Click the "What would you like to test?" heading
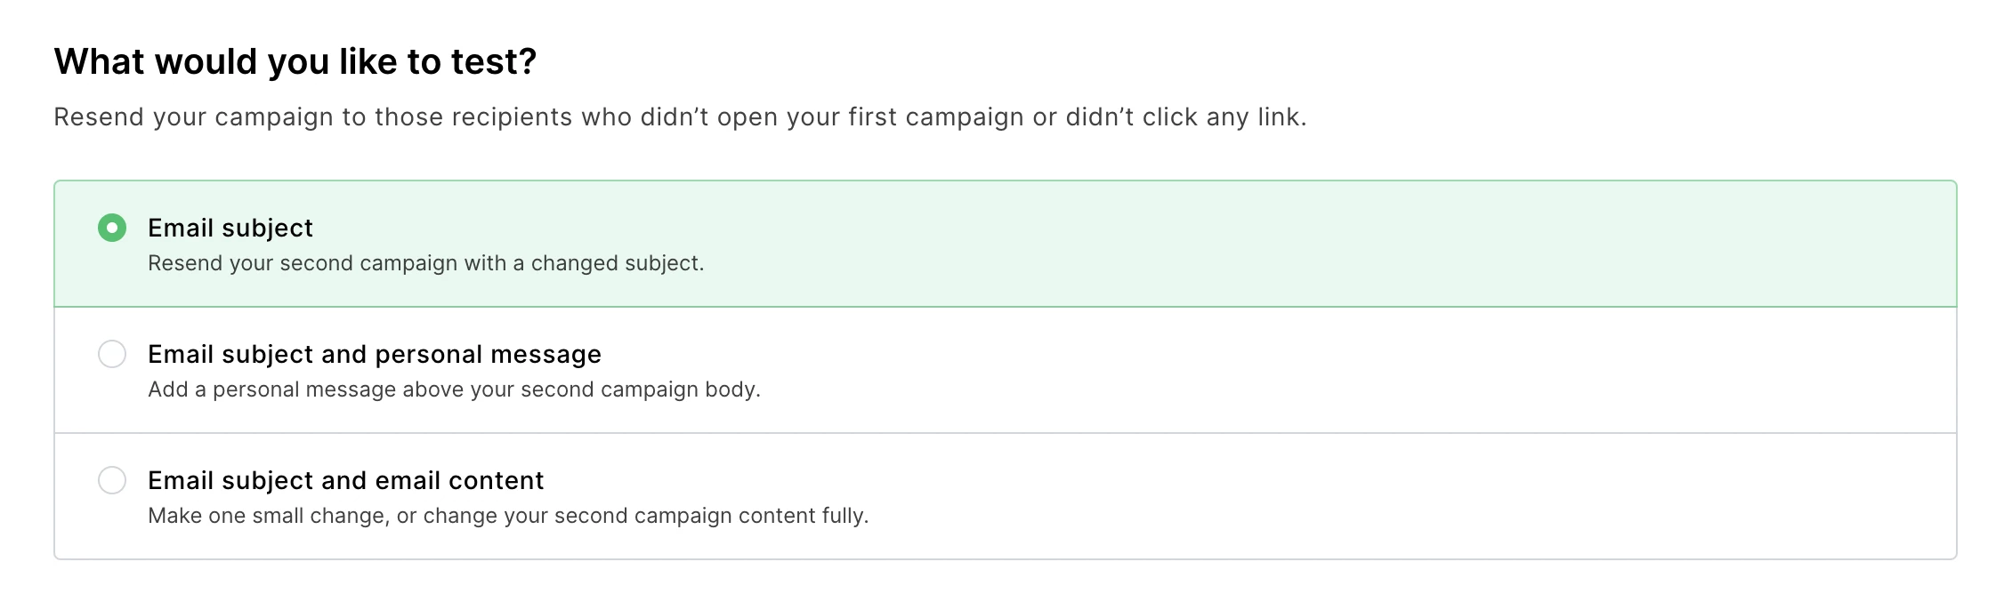 tap(295, 61)
